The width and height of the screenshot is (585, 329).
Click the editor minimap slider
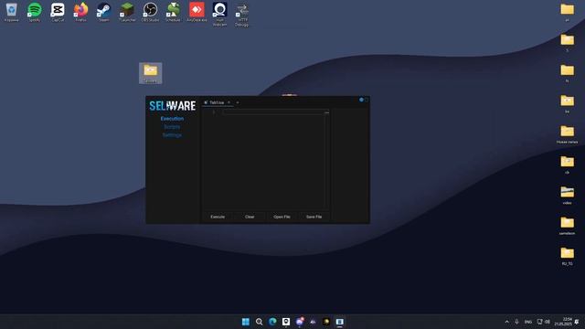327,112
